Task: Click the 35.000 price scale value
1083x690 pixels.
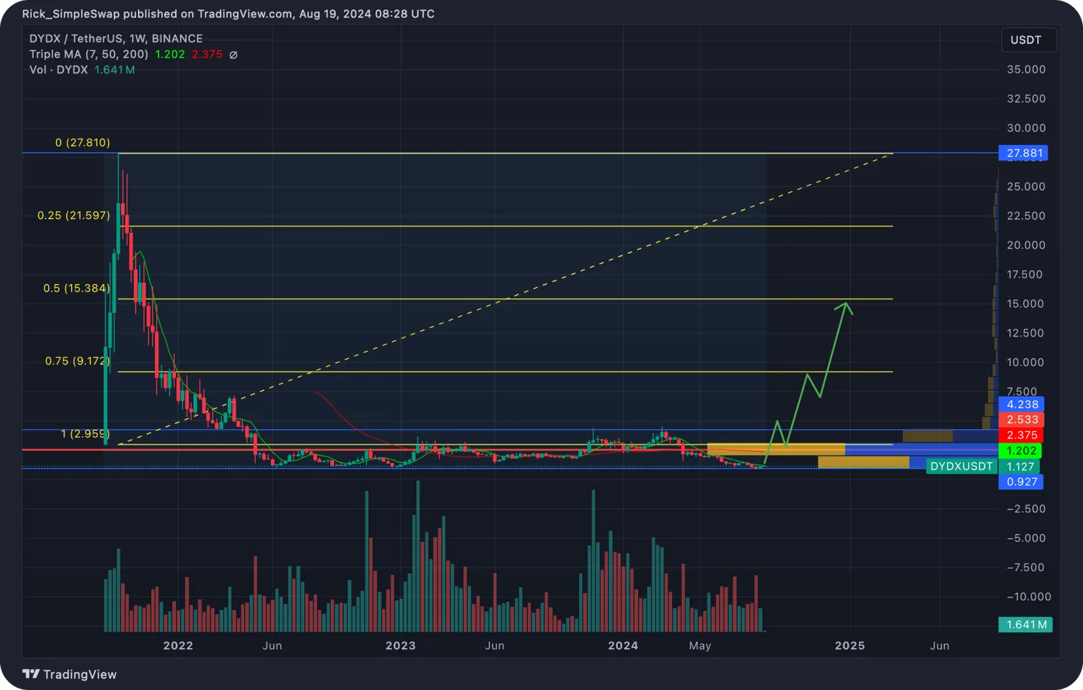Action: [x=1026, y=69]
